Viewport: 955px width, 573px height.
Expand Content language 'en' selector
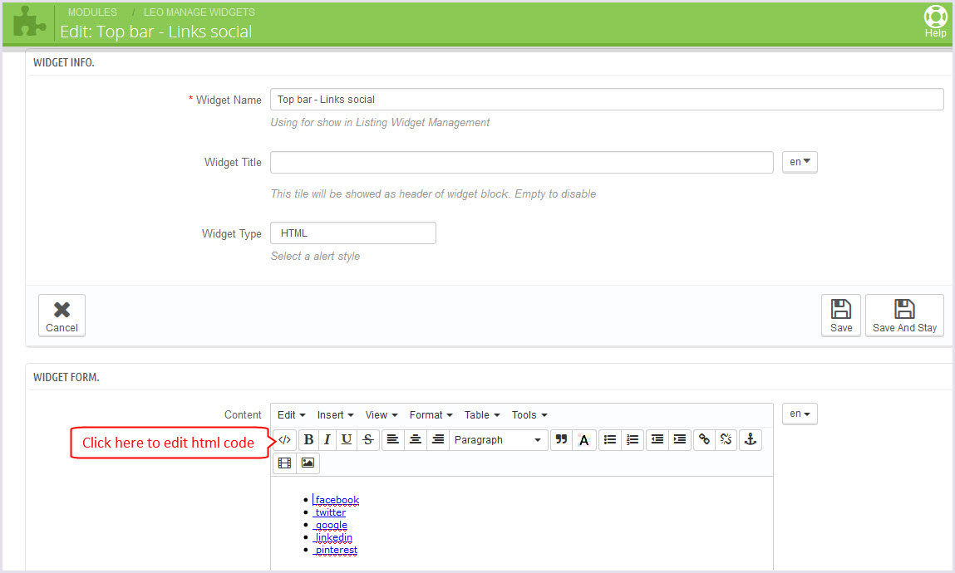(800, 414)
